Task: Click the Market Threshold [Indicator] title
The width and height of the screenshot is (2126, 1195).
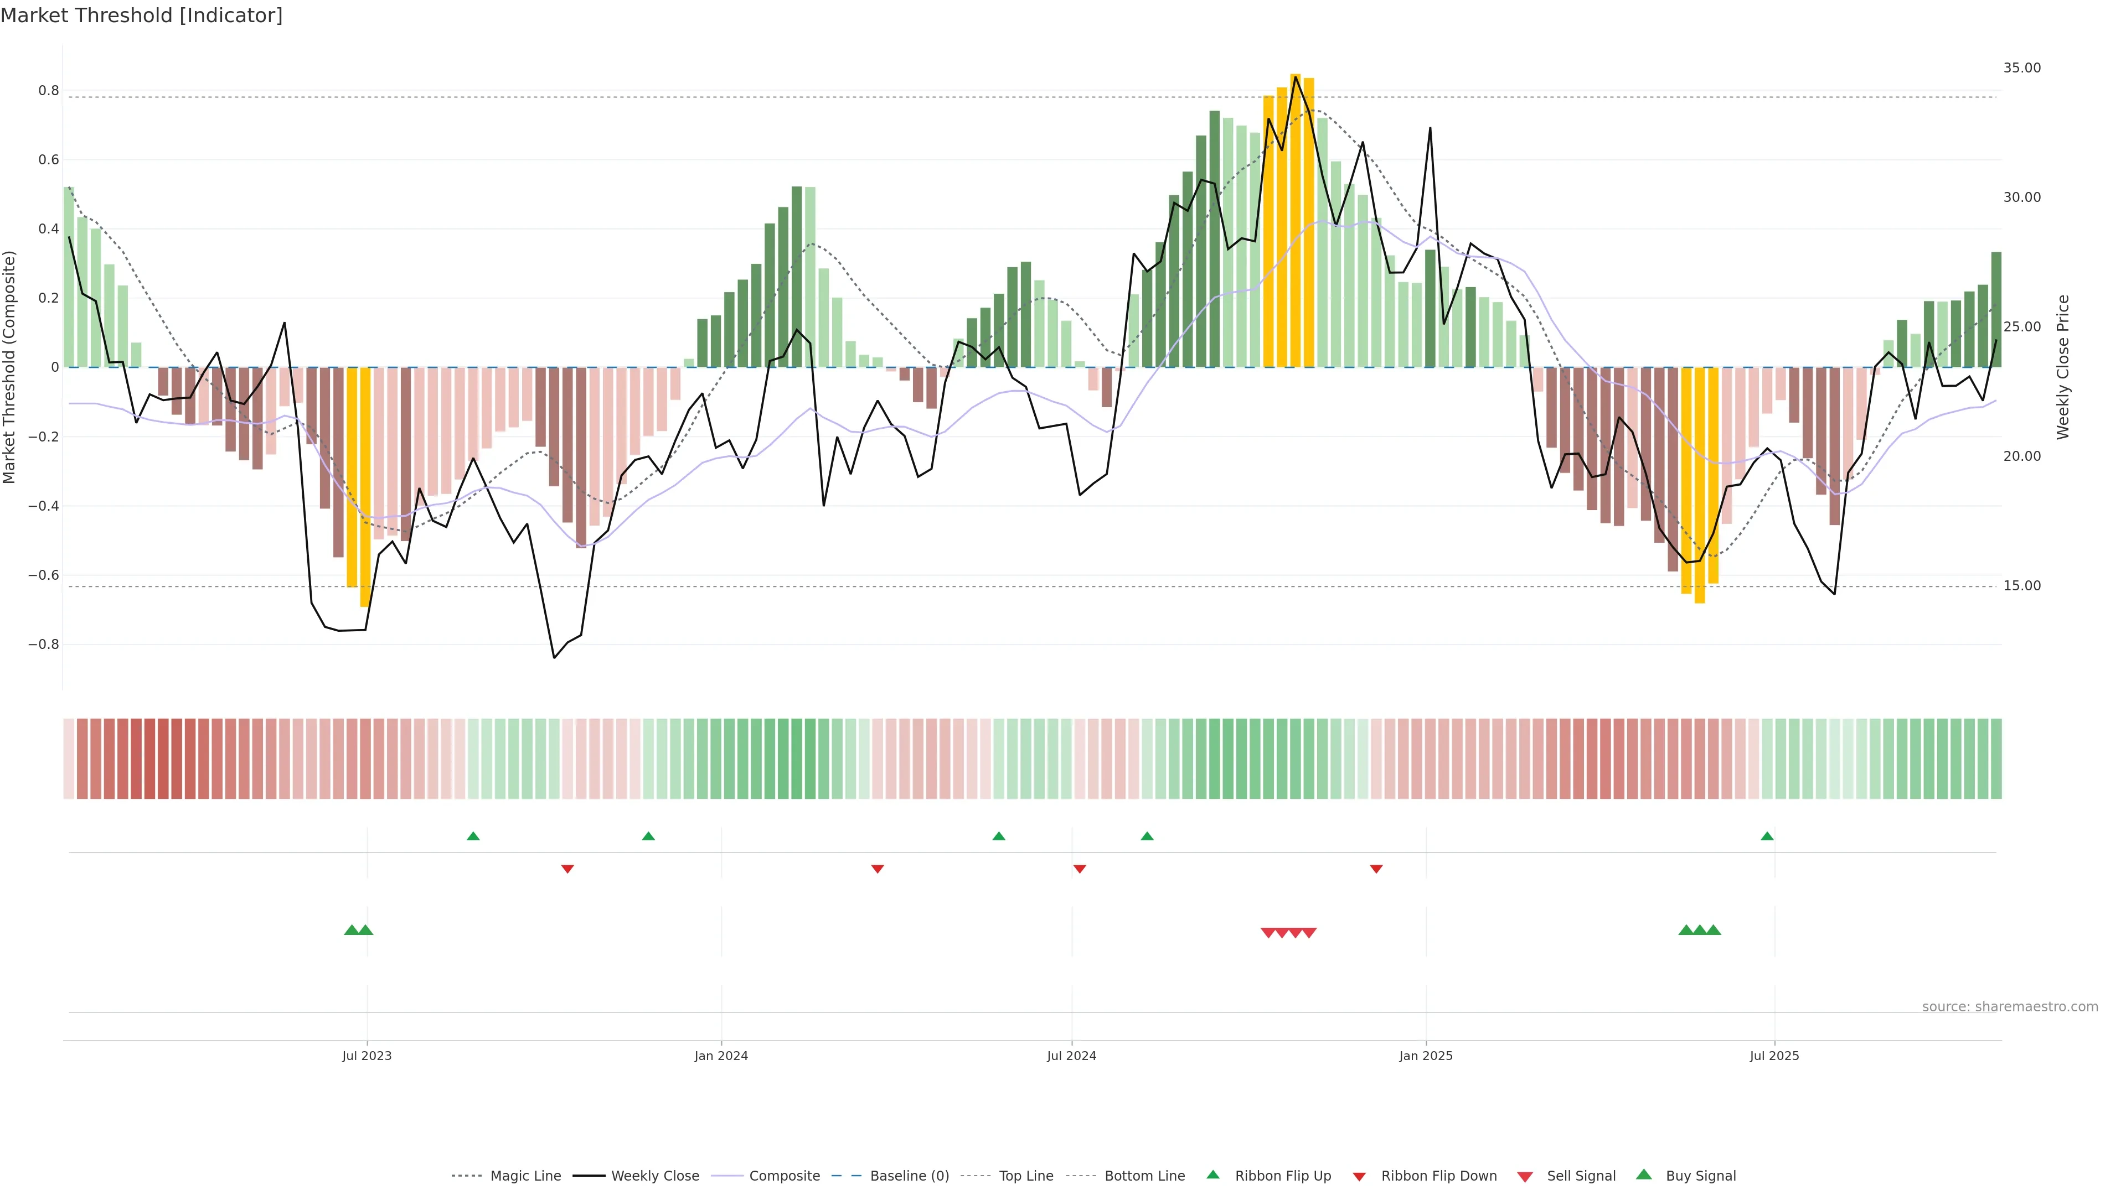Action: [x=141, y=15]
